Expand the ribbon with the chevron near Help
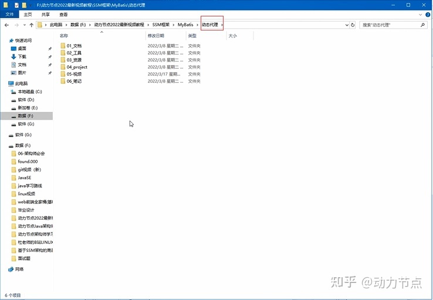Viewport: 433px width, 300px height. click(421, 15)
